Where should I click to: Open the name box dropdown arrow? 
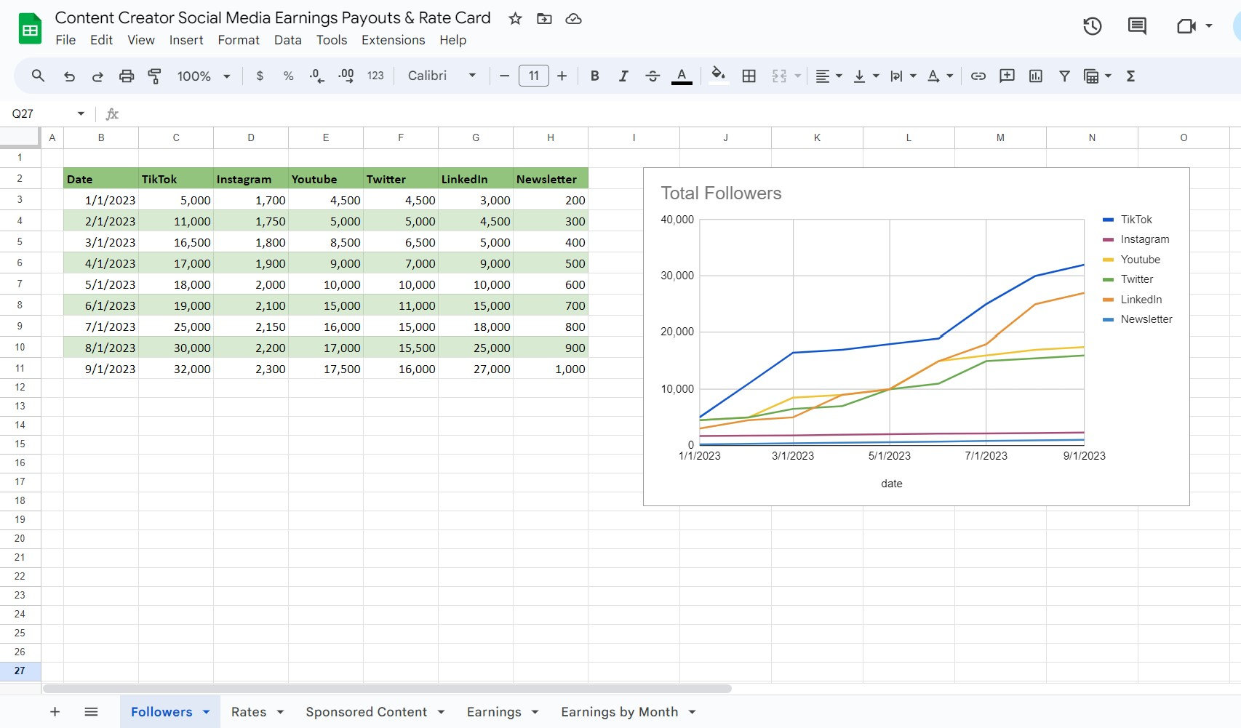[x=81, y=113]
